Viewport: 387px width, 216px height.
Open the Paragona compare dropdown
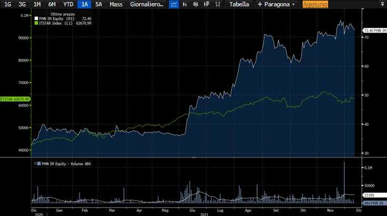click(276, 4)
